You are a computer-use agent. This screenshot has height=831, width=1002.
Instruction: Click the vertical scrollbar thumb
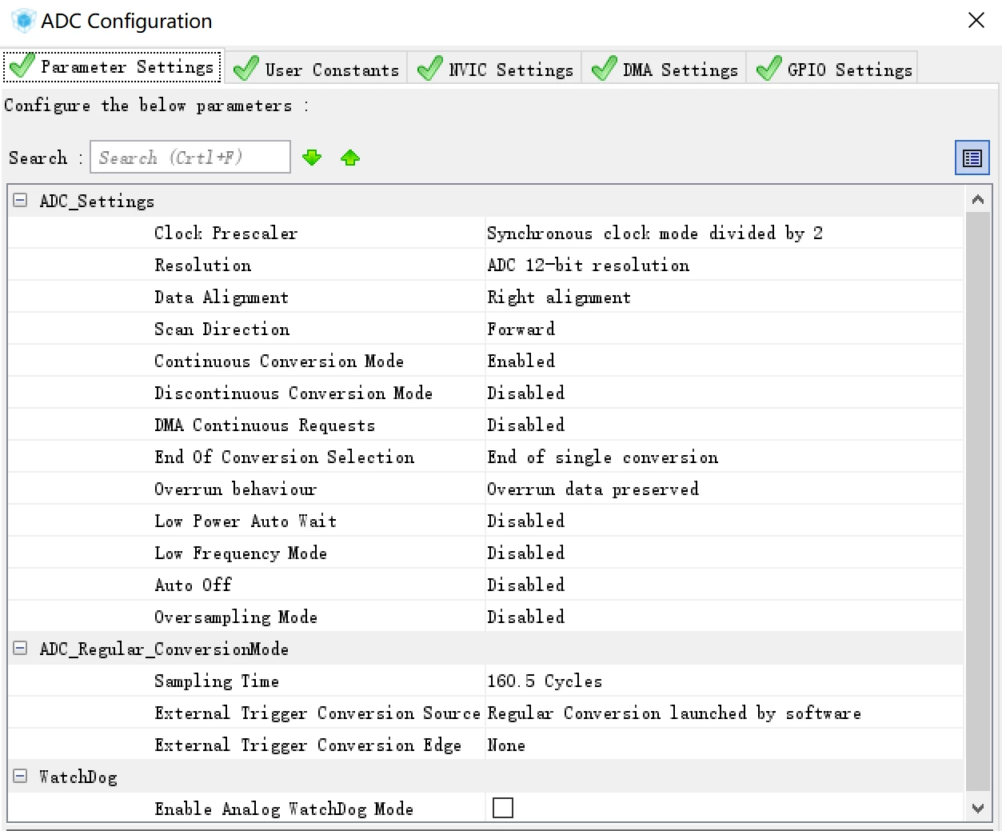click(977, 501)
